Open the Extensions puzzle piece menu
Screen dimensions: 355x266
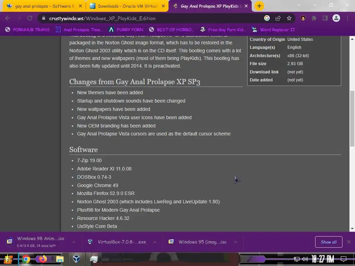coord(314,18)
